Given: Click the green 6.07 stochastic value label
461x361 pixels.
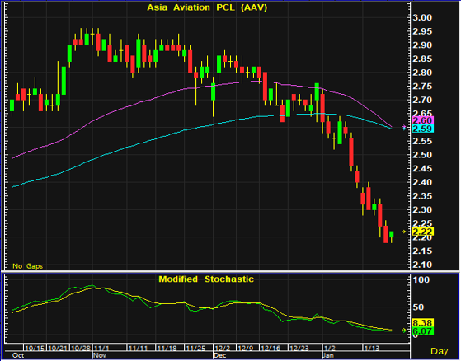Looking at the screenshot, I should 423,331.
